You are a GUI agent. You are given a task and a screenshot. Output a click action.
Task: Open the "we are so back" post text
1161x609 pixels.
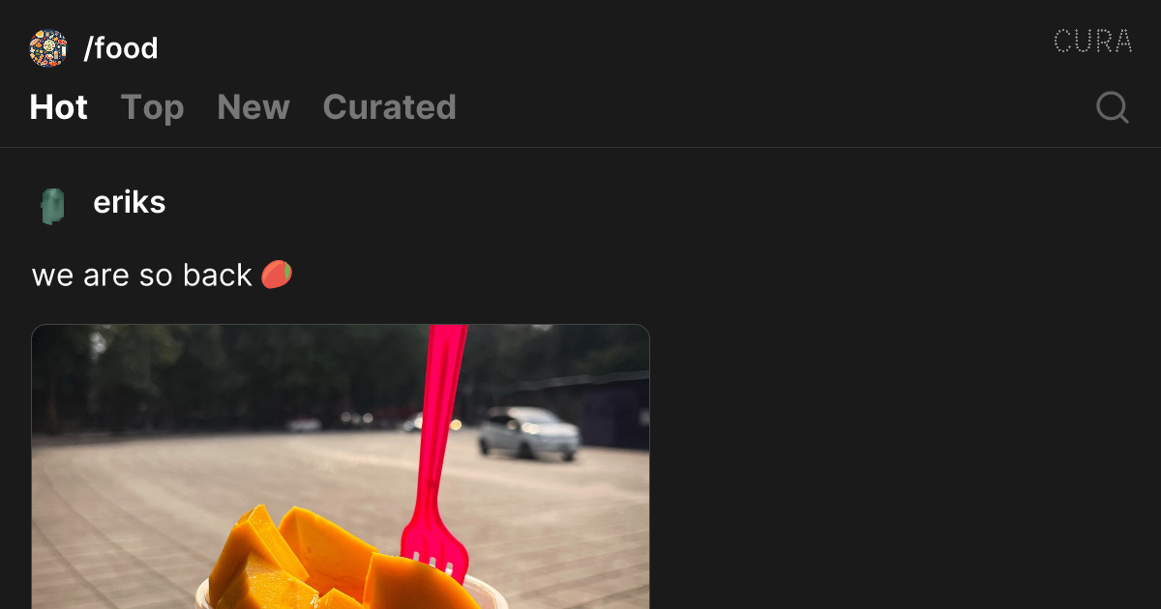click(142, 275)
